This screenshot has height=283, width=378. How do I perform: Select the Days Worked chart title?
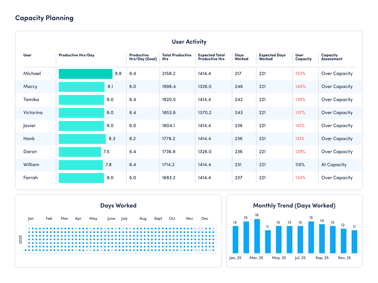click(x=118, y=205)
